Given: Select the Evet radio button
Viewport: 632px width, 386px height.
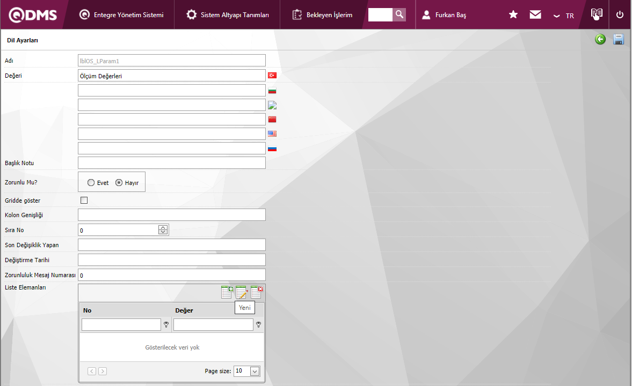Looking at the screenshot, I should tap(91, 183).
